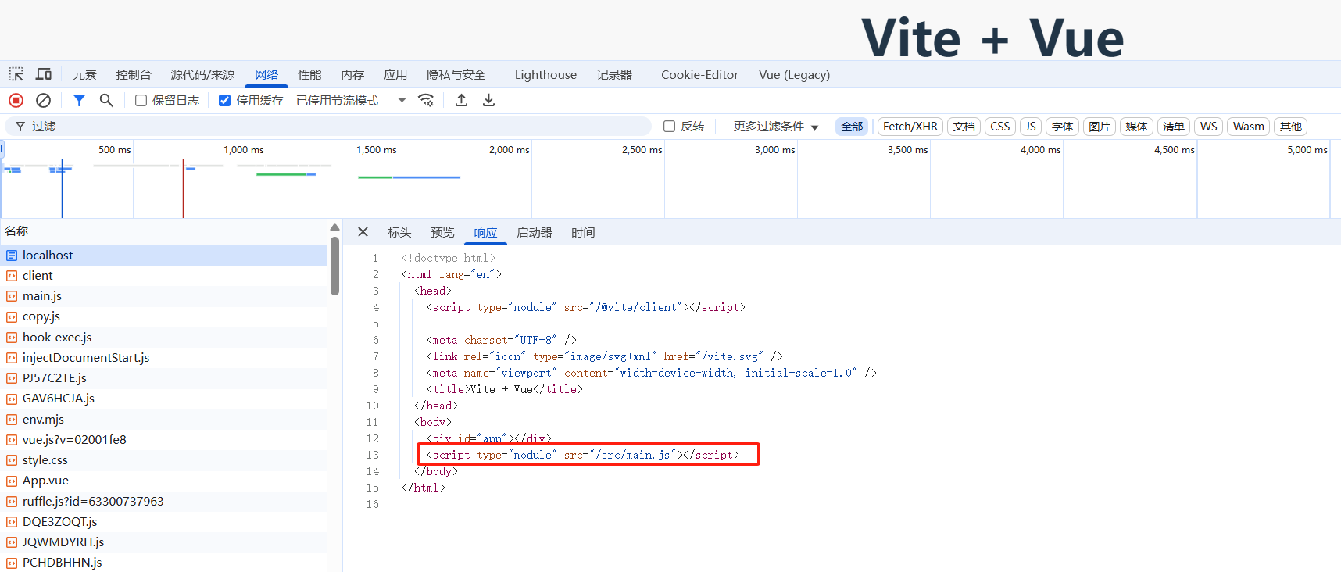This screenshot has height=572, width=1341.
Task: Filter requests by Other
Action: (x=1290, y=126)
